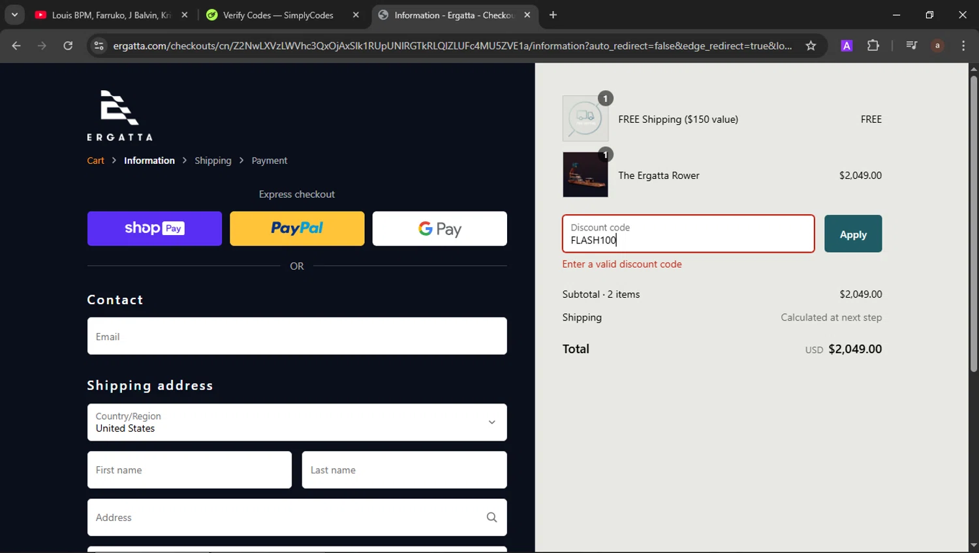Click 'Calculated at next step' text
979x553 pixels.
tap(831, 318)
